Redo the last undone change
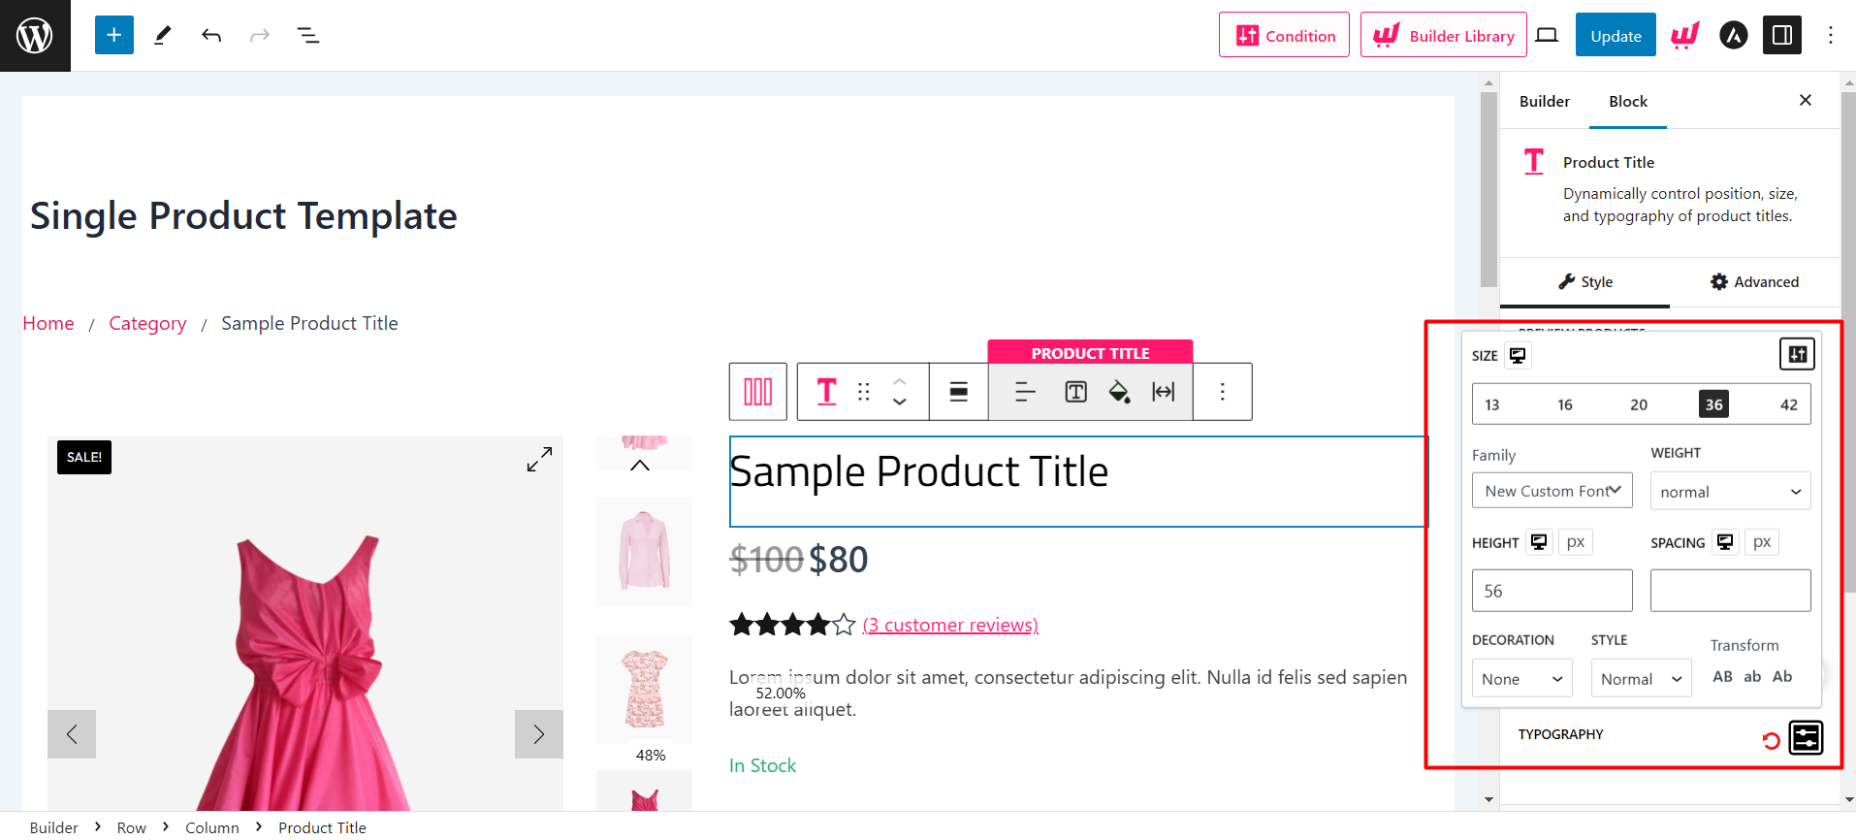Viewport: 1856px width, 840px height. pyautogui.click(x=260, y=36)
